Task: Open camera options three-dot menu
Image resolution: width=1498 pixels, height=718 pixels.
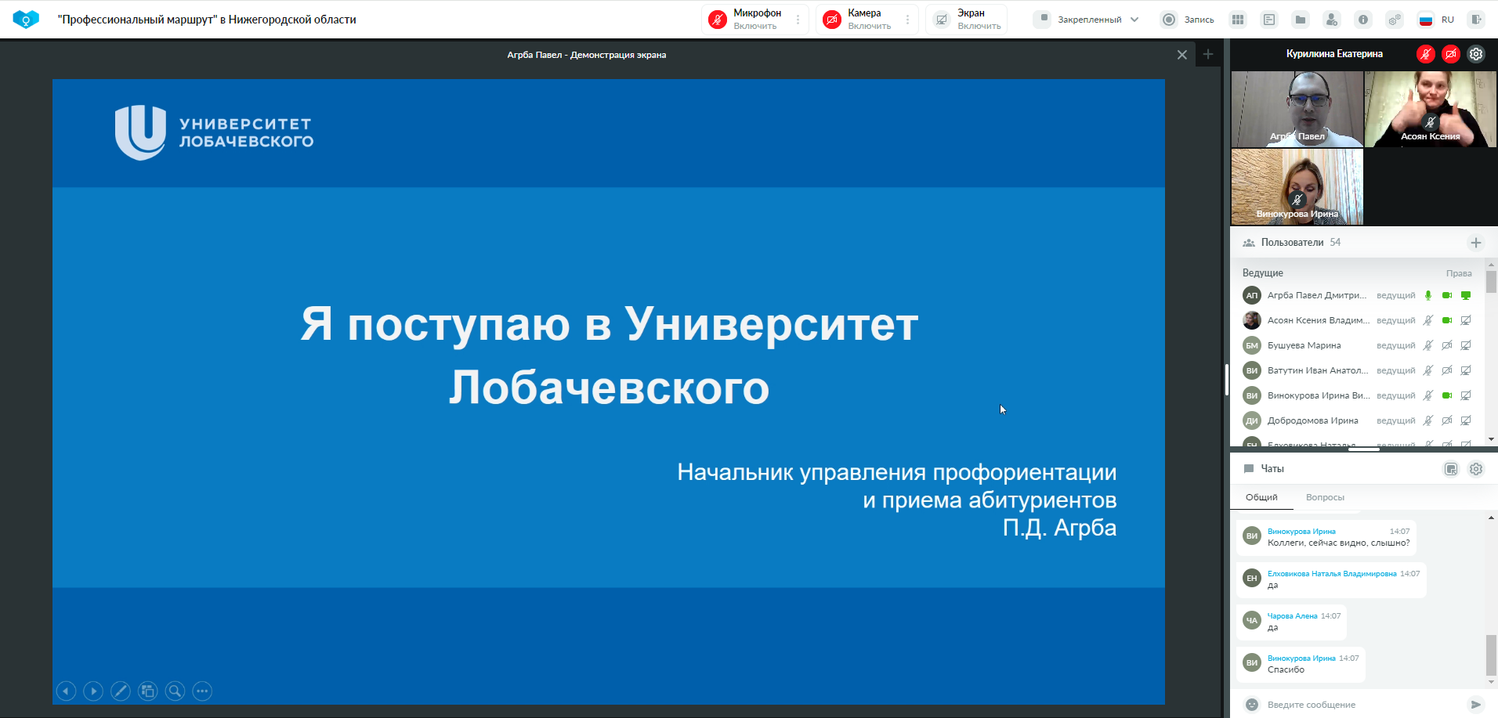Action: pos(908,20)
